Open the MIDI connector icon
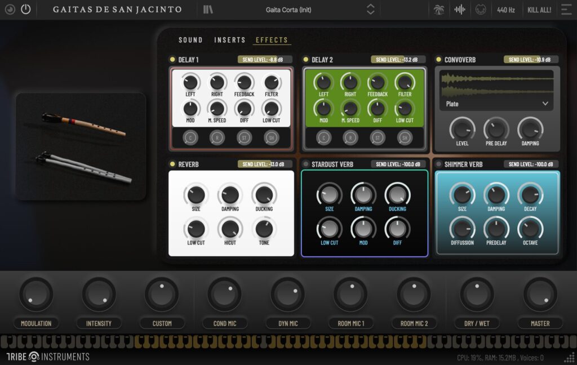The height and width of the screenshot is (365, 577). coord(481,10)
